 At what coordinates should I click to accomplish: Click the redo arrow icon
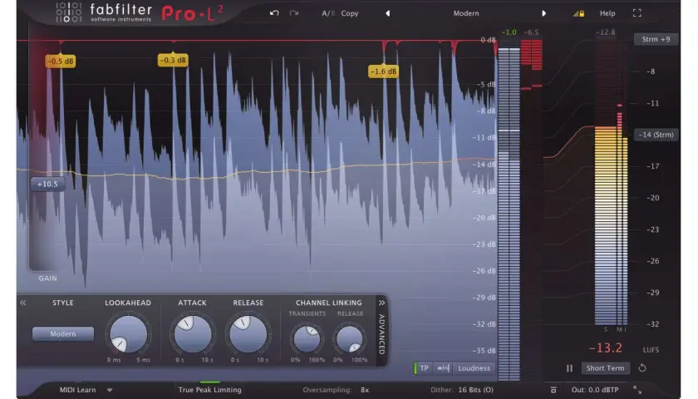[294, 13]
